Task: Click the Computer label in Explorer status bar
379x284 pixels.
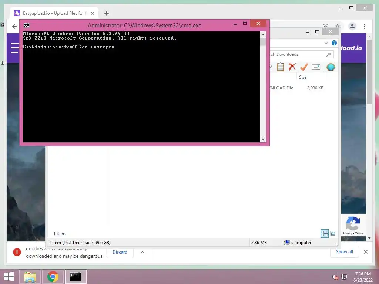Action: pyautogui.click(x=301, y=243)
